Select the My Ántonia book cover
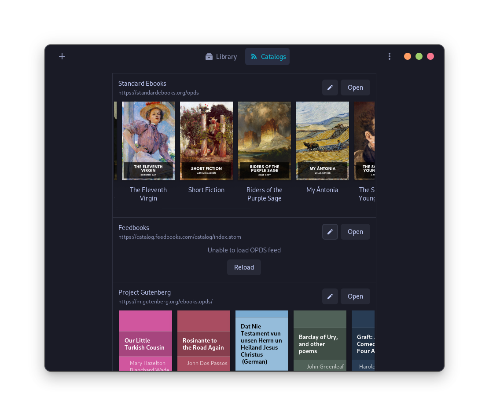 323,141
